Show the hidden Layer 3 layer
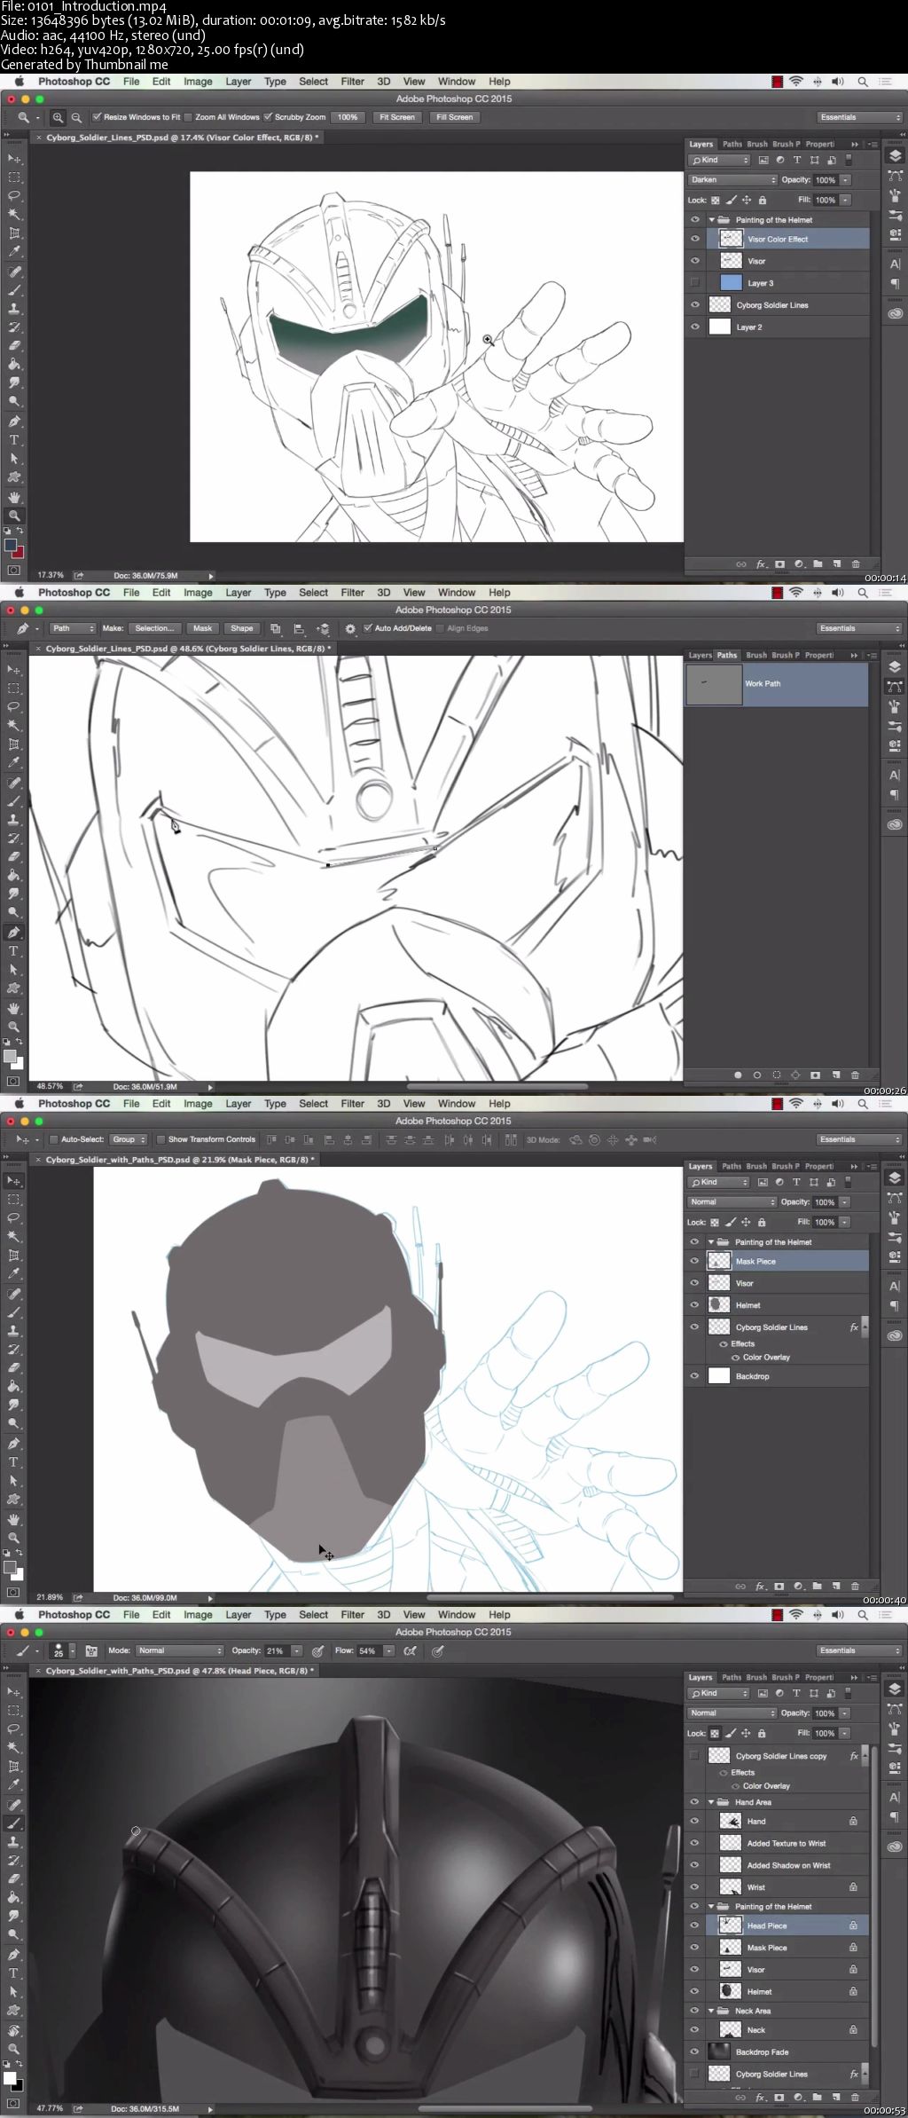Screen dimensions: 908x2118 coord(695,283)
